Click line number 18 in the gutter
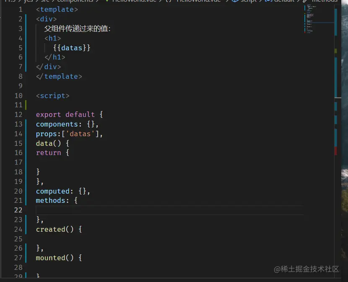Viewport: 348px width, 282px height. (x=18, y=172)
